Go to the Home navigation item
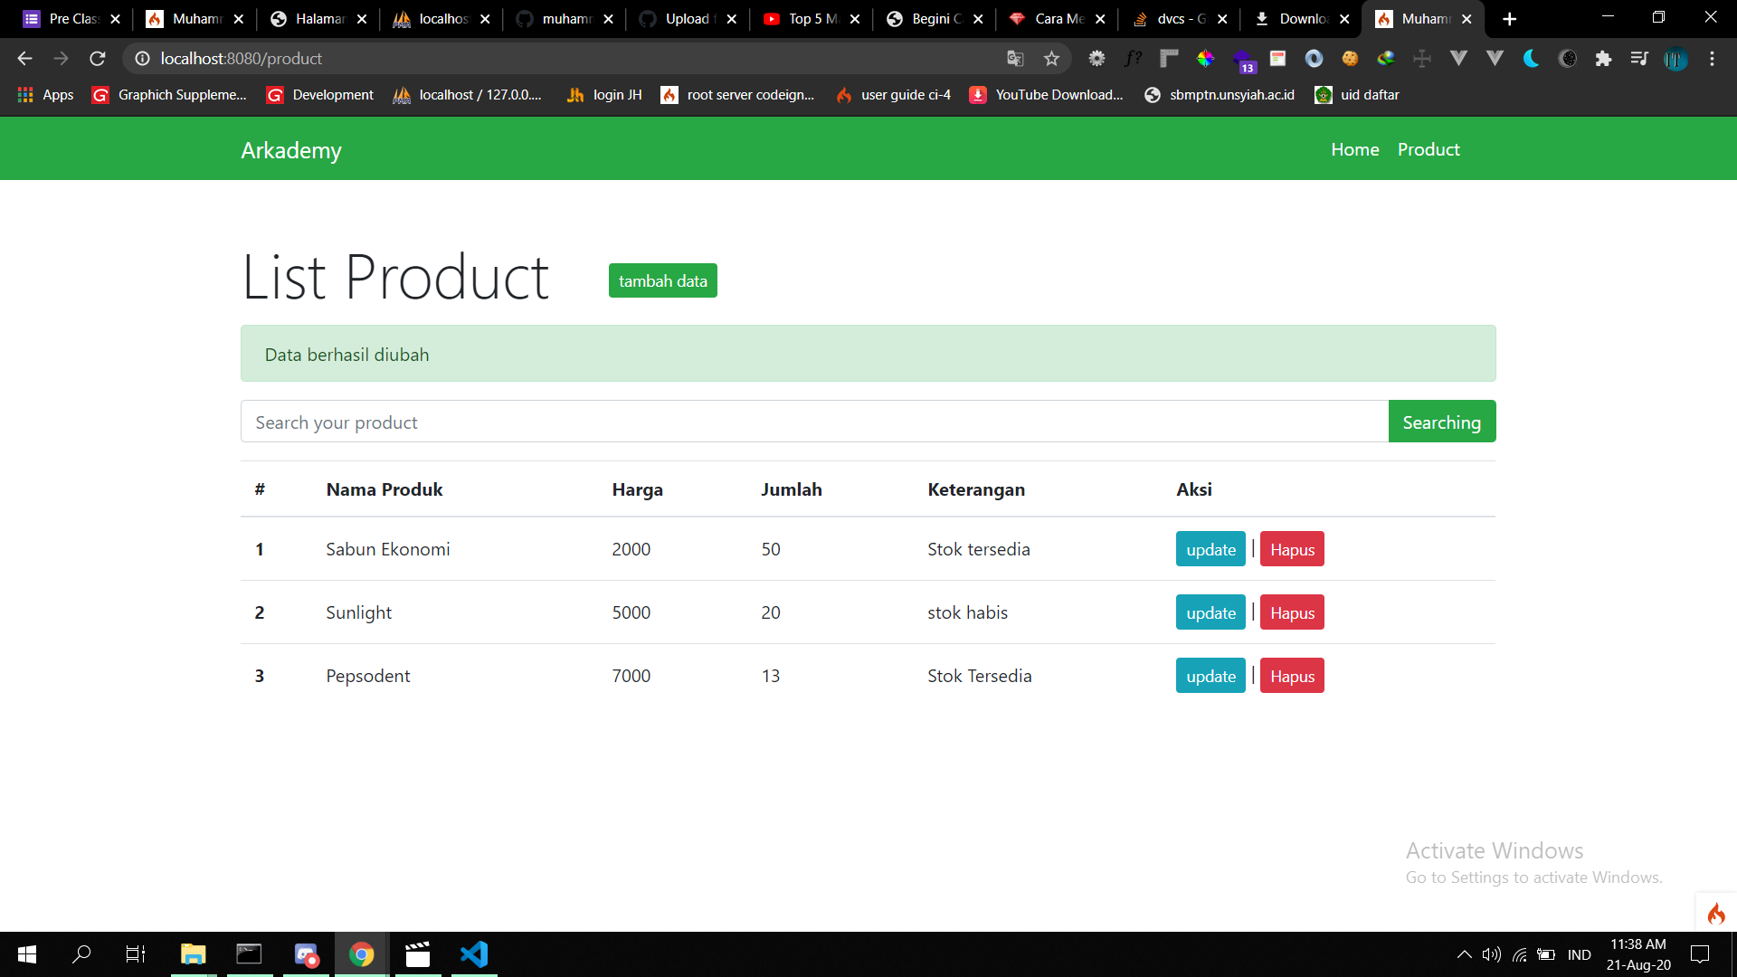The width and height of the screenshot is (1737, 977). 1354,149
